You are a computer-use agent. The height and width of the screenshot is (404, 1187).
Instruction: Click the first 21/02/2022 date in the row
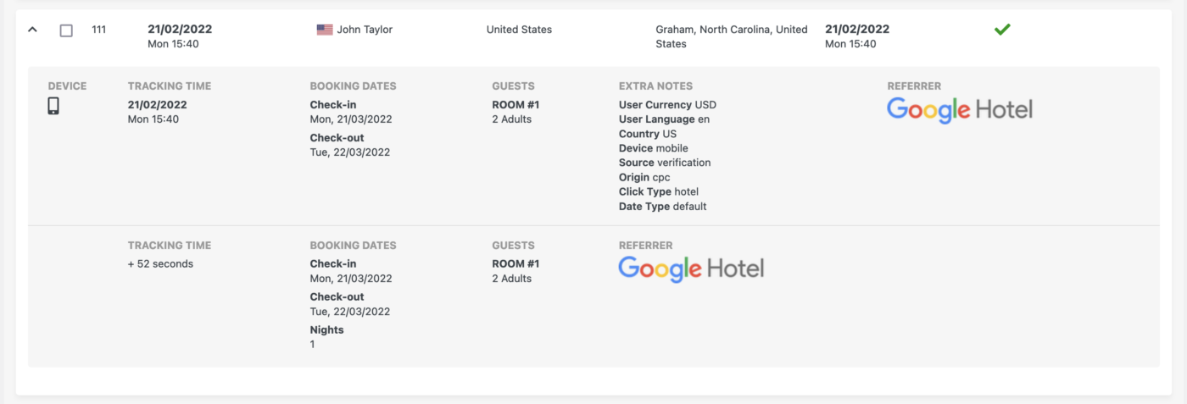pos(180,30)
